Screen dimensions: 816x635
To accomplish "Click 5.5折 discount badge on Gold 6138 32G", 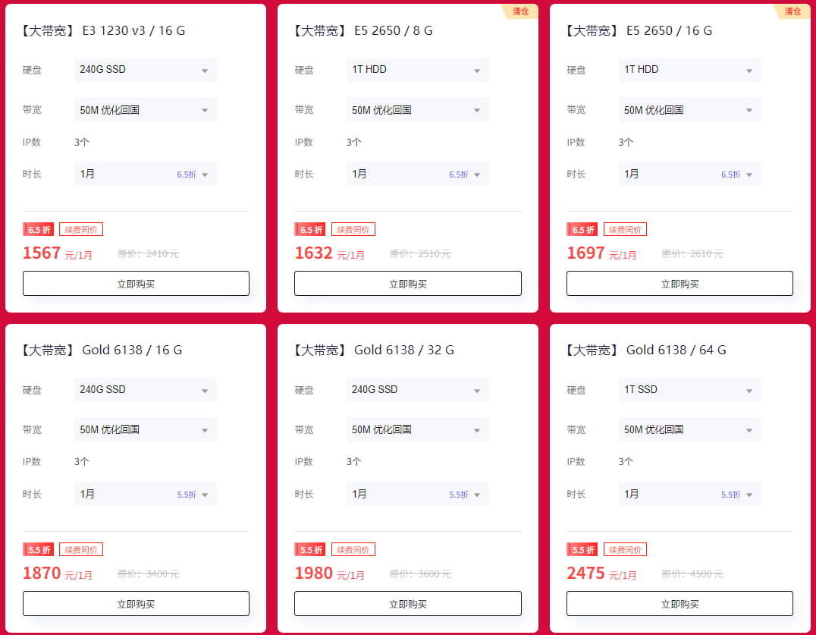I will [310, 549].
